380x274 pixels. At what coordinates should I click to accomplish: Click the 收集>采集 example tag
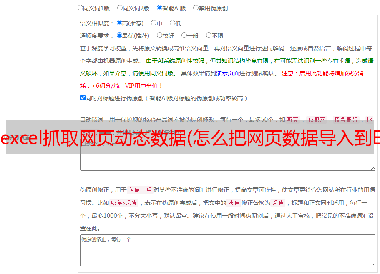124,203
